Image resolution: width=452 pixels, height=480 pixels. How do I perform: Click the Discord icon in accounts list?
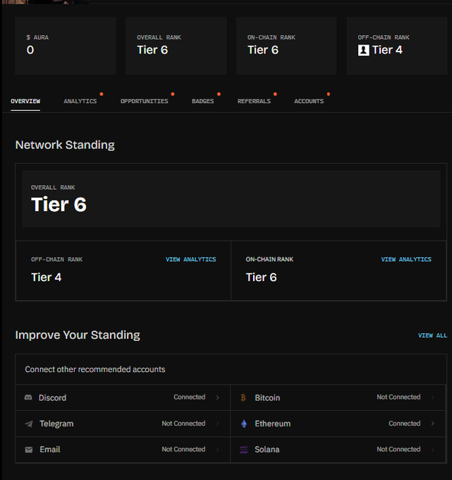pos(28,397)
